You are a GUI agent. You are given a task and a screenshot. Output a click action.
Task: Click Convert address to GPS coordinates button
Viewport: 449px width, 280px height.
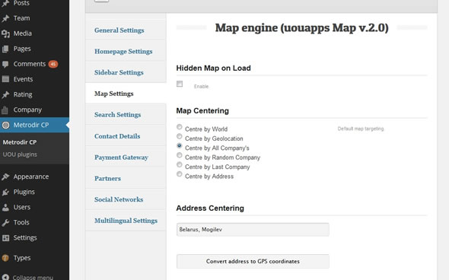[x=253, y=262]
